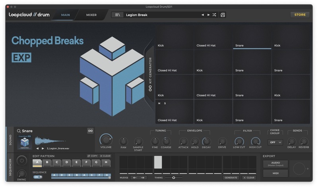This screenshot has width=318, height=188.
Task: Mute the selected pad with M
Action: [159, 104]
